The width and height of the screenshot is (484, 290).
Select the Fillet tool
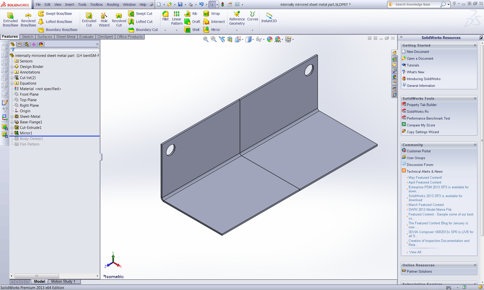click(x=165, y=16)
